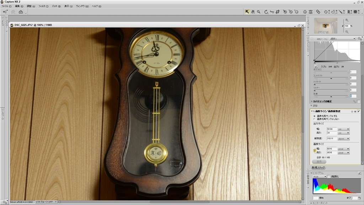Open the 解像度 unit dropdown showing dpcm
364x205 pixels.
coord(344,138)
